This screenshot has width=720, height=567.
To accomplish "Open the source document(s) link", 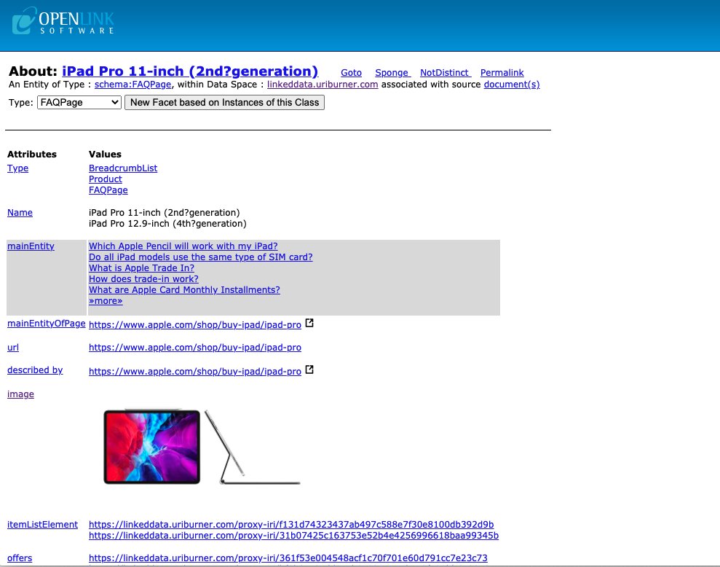I will [x=512, y=84].
